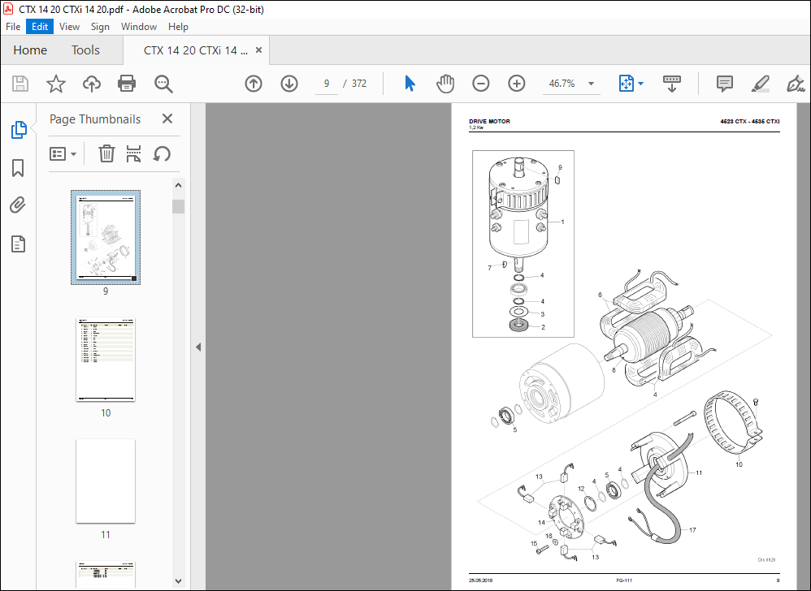Go to next page arrow
The image size is (811, 591).
pyautogui.click(x=289, y=84)
